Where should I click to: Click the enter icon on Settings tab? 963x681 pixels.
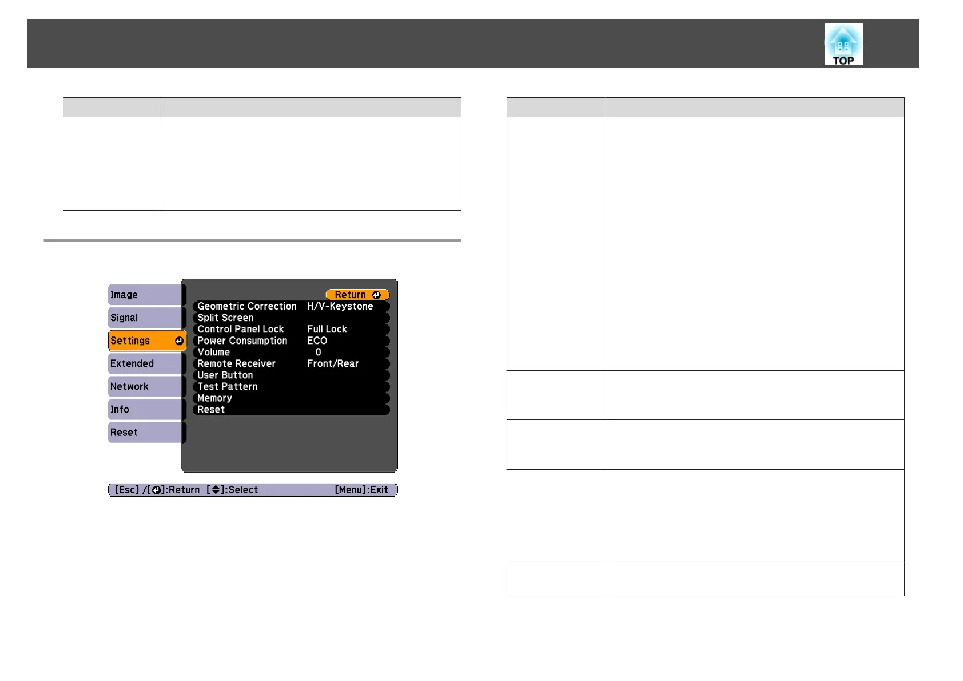[179, 340]
